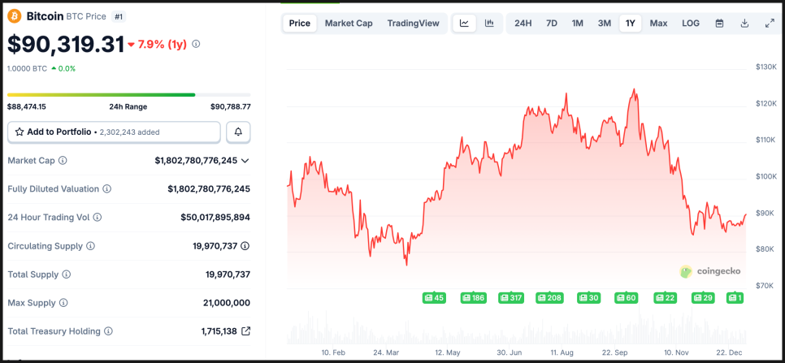The image size is (785, 363).
Task: Click the price alert bell icon
Action: 239,132
